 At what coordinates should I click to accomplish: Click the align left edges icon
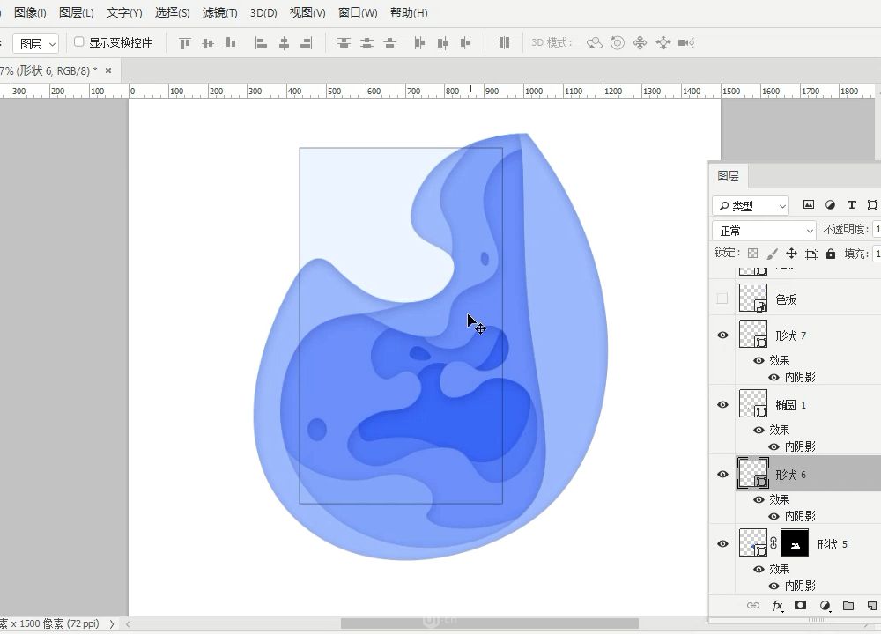(261, 43)
